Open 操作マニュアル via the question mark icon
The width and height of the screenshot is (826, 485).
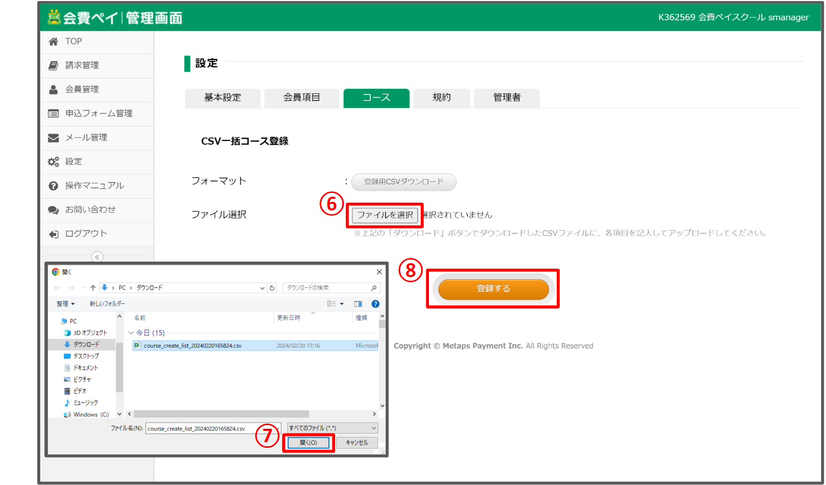point(53,186)
